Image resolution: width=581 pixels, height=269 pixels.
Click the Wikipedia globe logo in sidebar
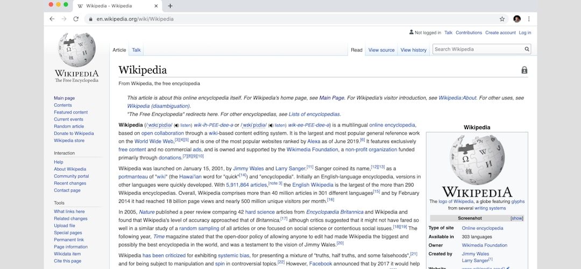point(77,49)
